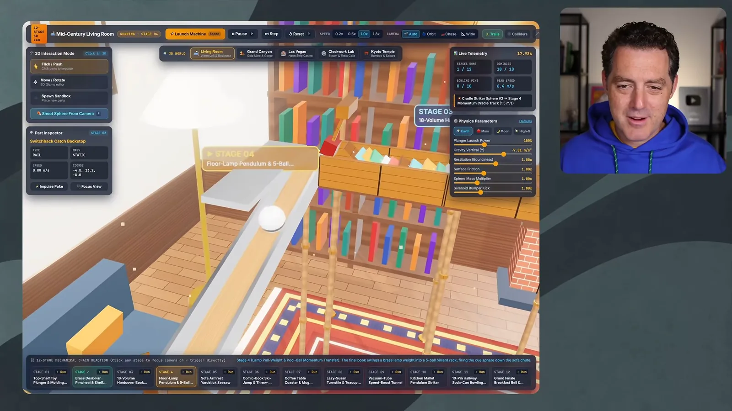Run Stage 08 Lazy-Susan Turntable

pos(355,372)
